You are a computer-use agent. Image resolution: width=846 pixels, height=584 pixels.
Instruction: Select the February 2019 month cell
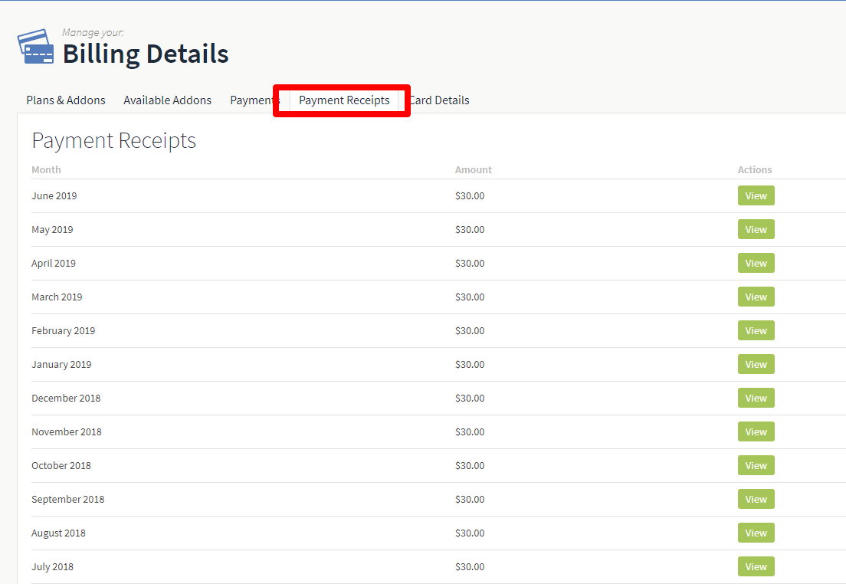pos(63,331)
